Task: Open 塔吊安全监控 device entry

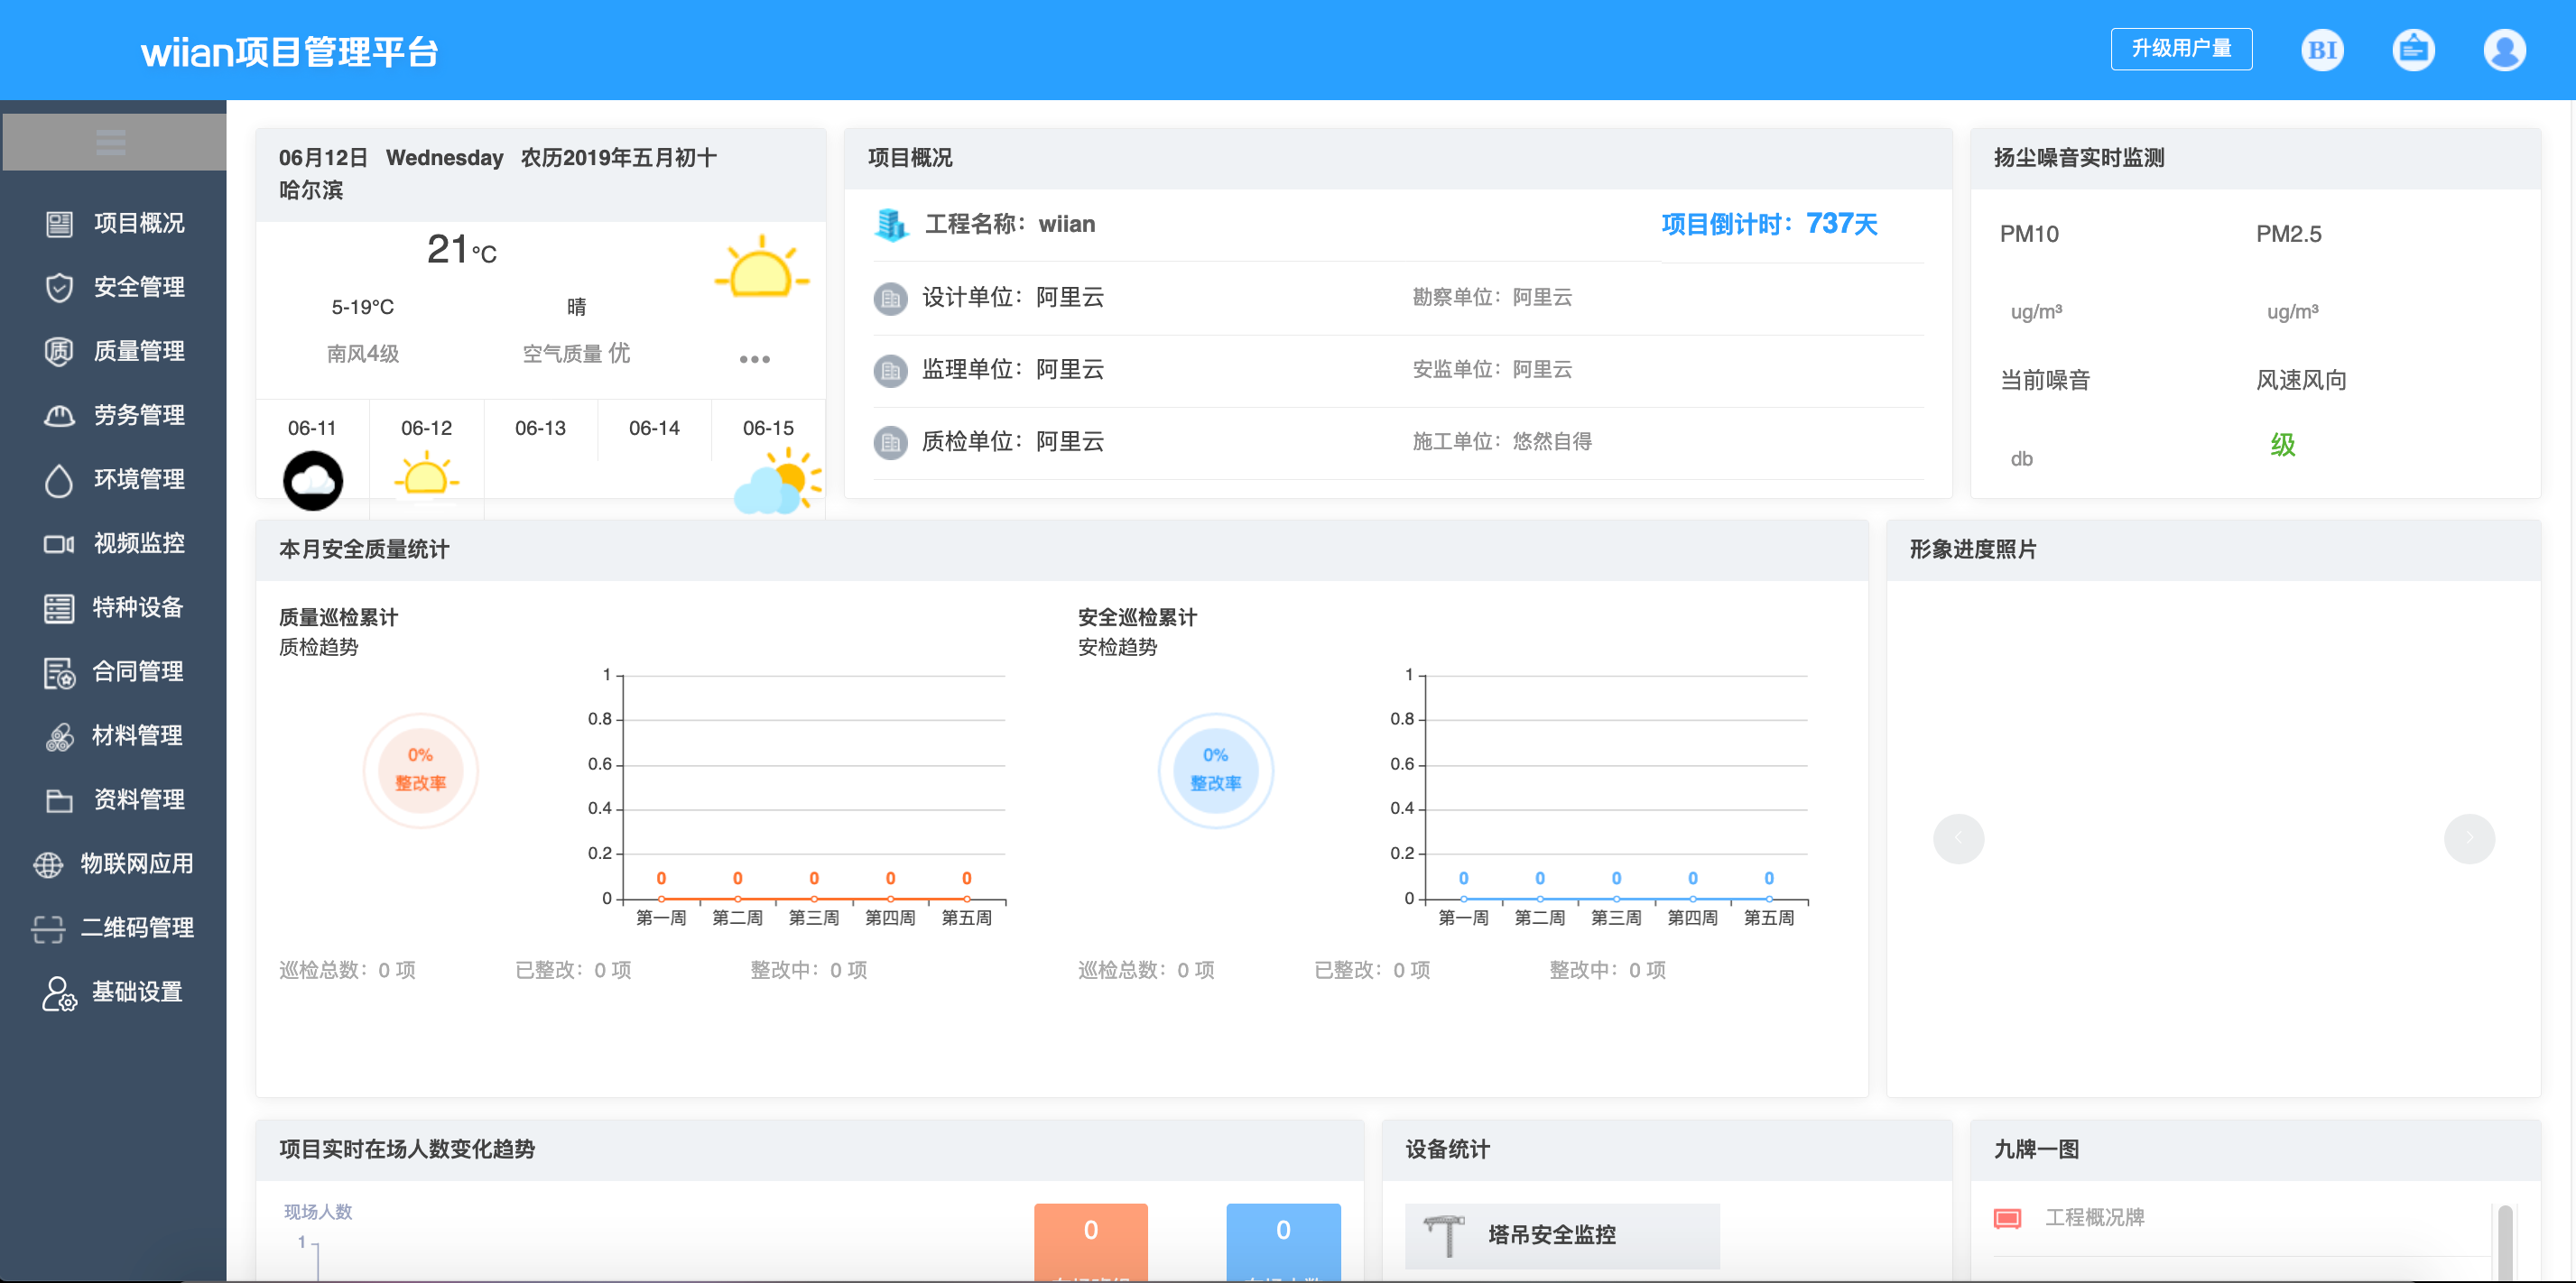Action: tap(1562, 1235)
